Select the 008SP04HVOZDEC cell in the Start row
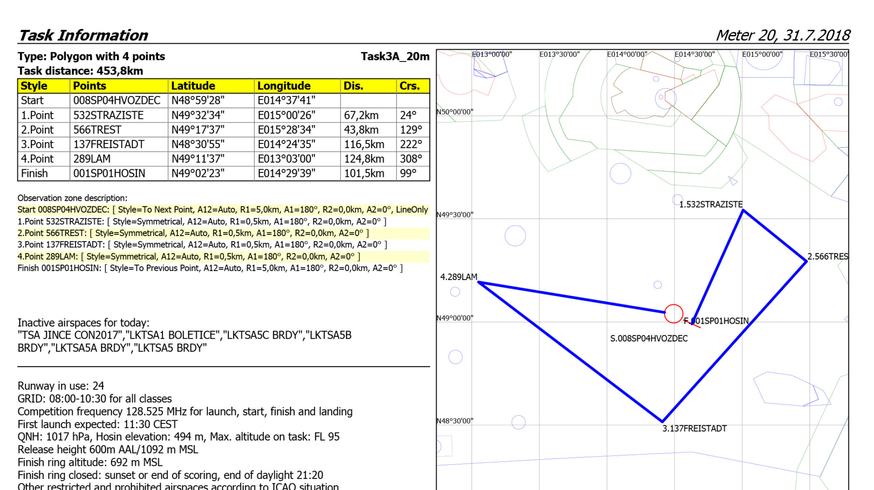Viewport: 874px width, 490px height. [116, 101]
